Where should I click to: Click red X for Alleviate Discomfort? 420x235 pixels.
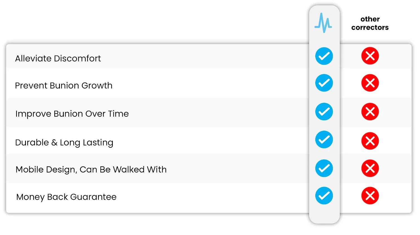[x=370, y=56]
